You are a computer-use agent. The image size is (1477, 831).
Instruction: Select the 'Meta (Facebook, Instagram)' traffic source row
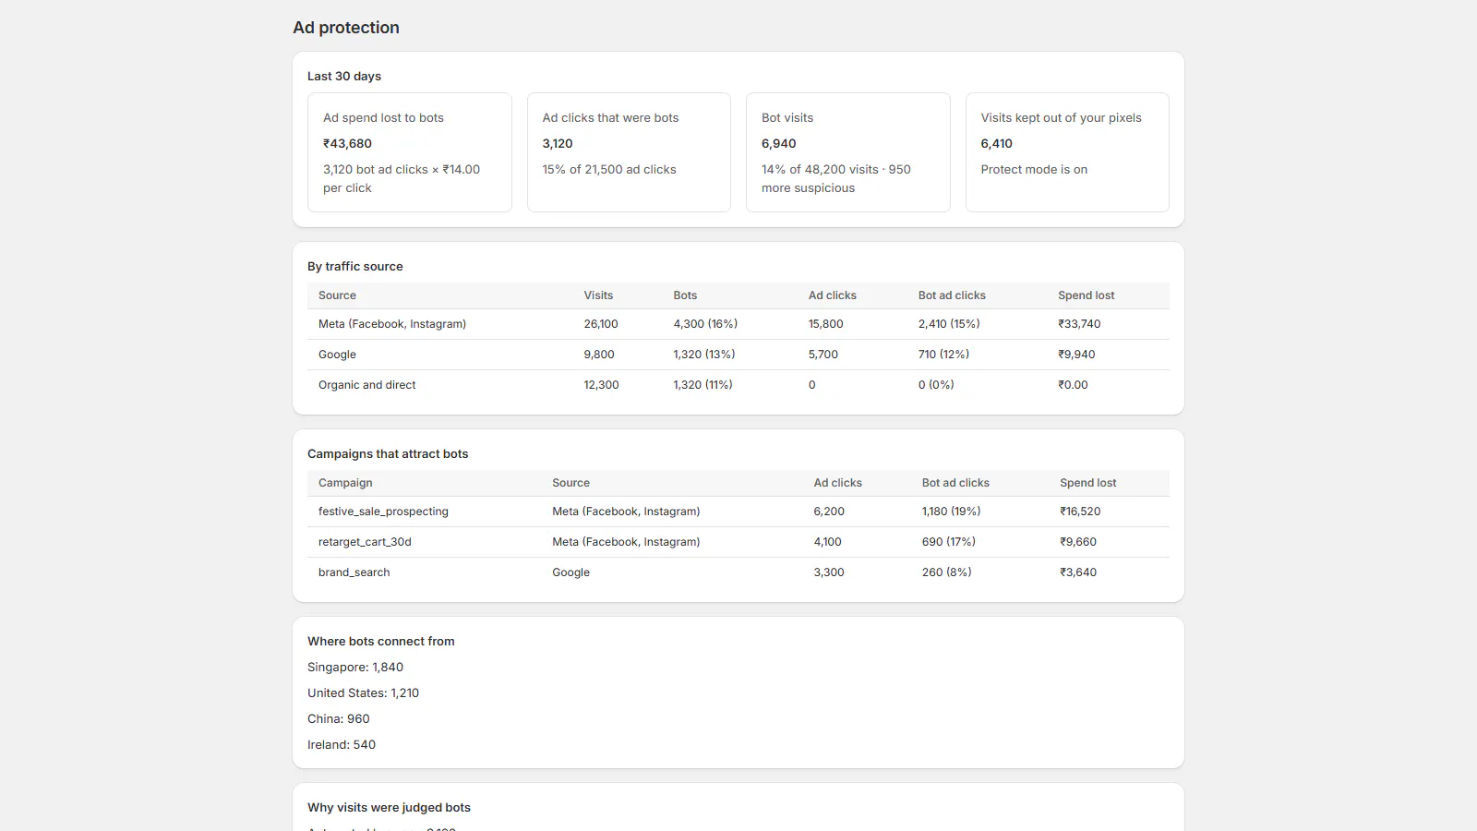tap(738, 324)
